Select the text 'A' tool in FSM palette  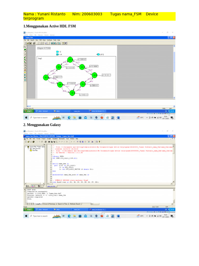(x=25, y=67)
